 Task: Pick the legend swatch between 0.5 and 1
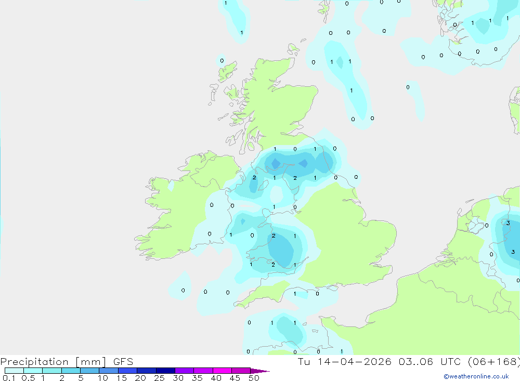[x=33, y=371]
